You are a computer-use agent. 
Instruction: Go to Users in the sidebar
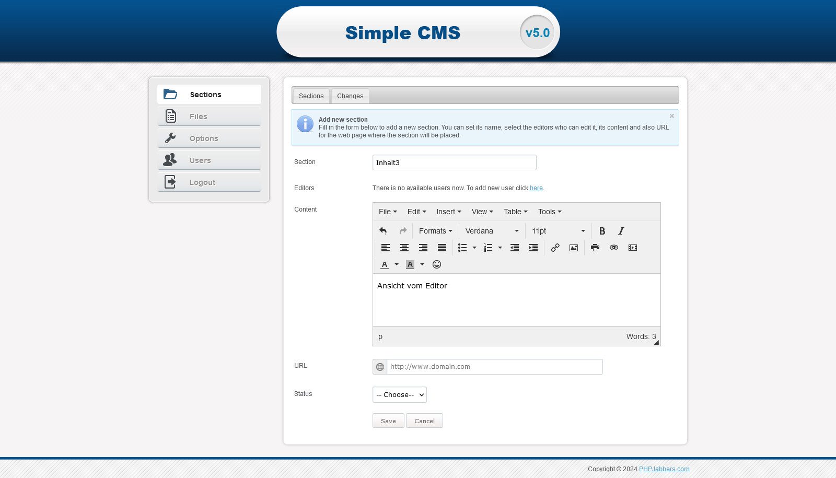(209, 160)
